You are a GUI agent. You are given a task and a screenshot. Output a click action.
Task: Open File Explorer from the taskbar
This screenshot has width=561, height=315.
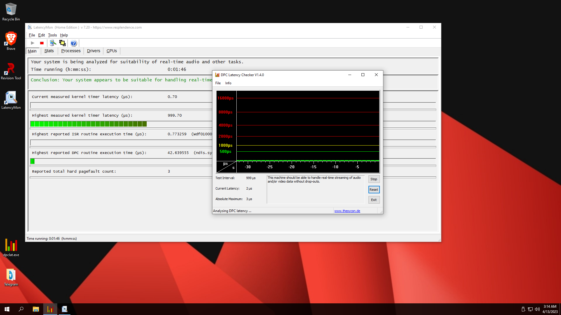(x=36, y=309)
